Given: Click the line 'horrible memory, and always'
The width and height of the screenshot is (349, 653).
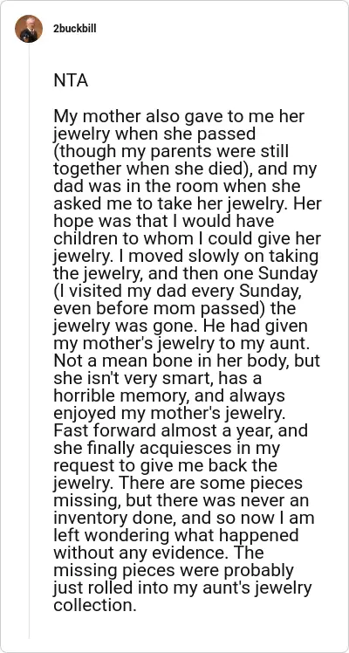Looking at the screenshot, I should 169,395.
